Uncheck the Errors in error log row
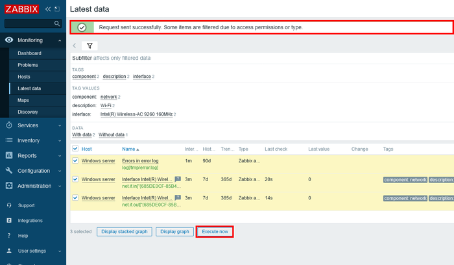The height and width of the screenshot is (265, 454). point(75,160)
